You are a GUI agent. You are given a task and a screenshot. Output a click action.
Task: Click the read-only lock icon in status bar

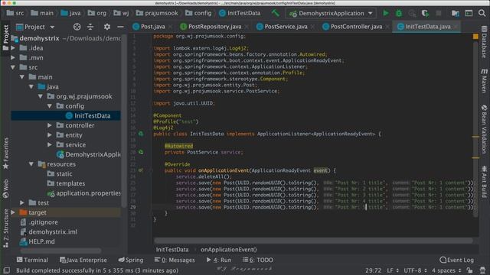coord(469,270)
